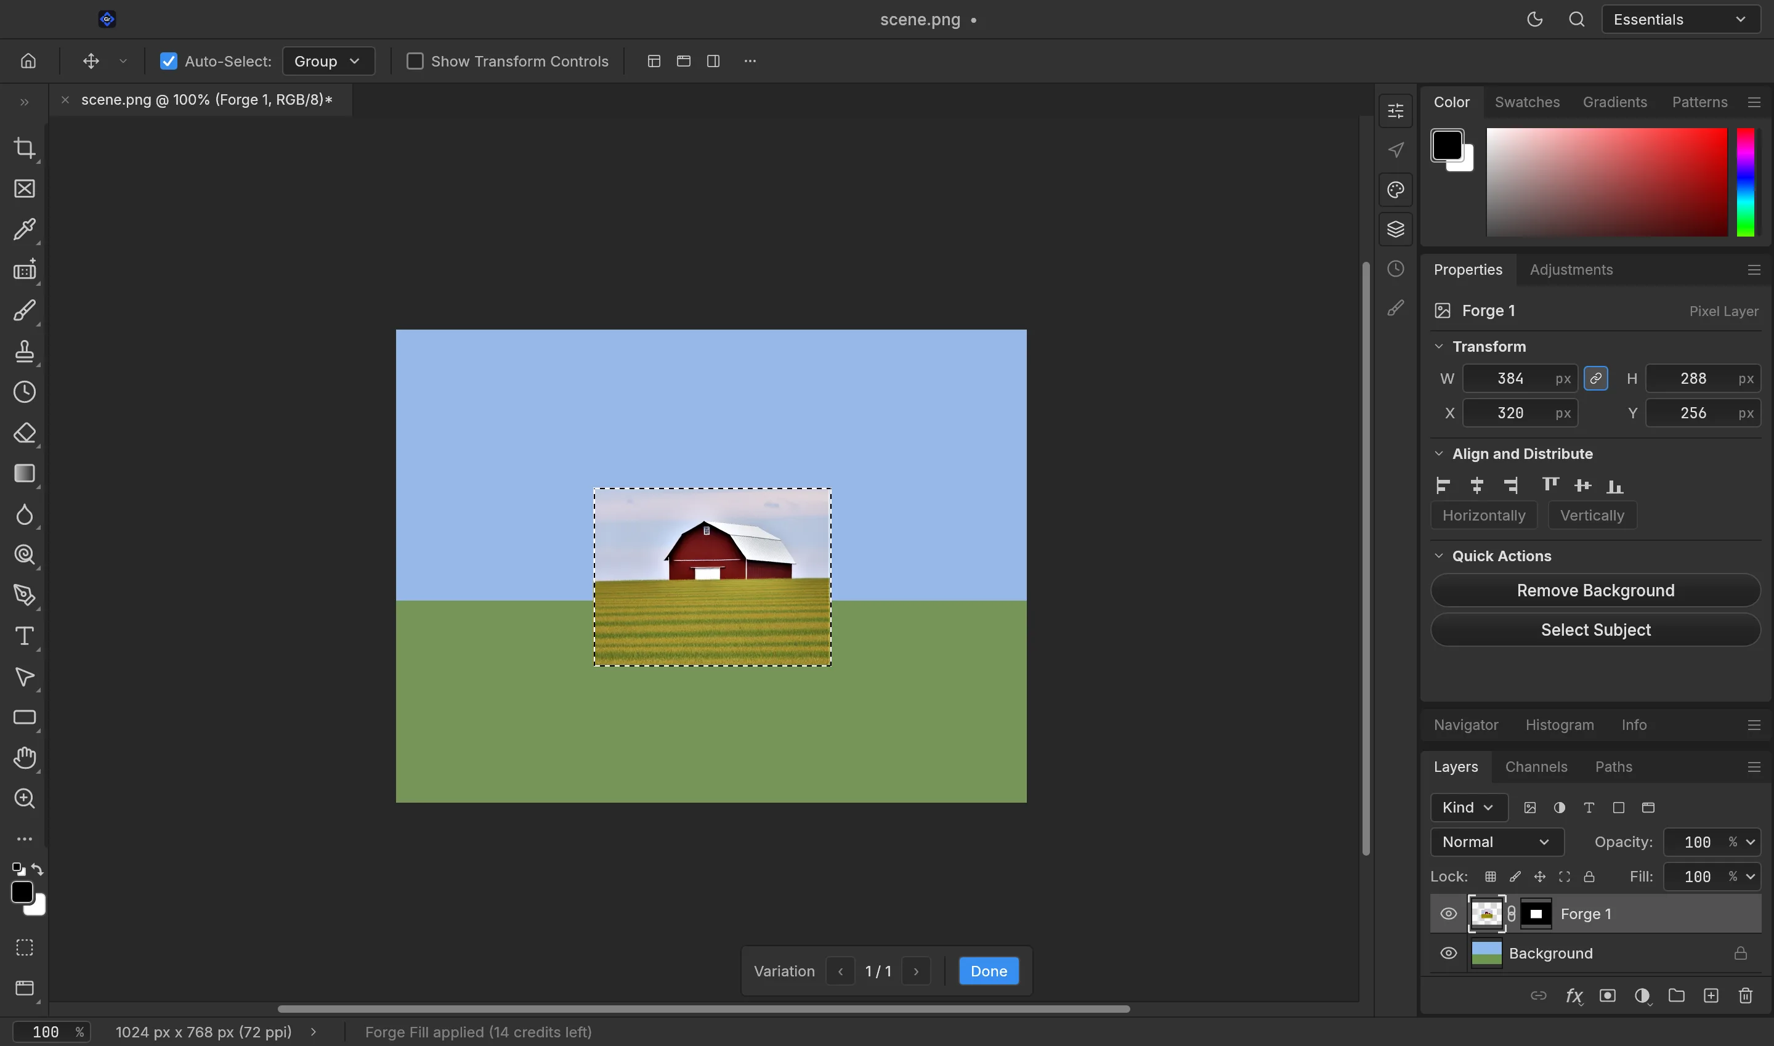Image resolution: width=1774 pixels, height=1046 pixels.
Task: Click the Distribute Horizontally button
Action: coord(1484,515)
